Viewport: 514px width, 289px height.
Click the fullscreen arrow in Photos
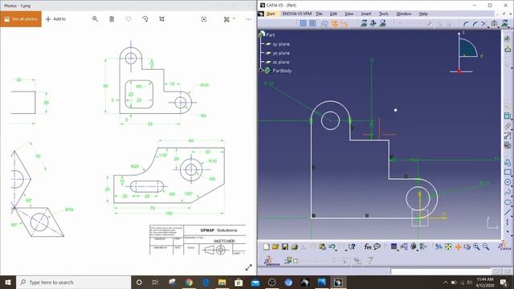click(249, 267)
